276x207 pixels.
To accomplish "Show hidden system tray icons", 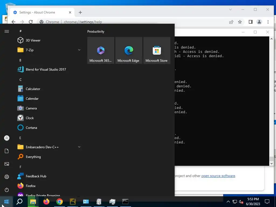I will (228, 202).
